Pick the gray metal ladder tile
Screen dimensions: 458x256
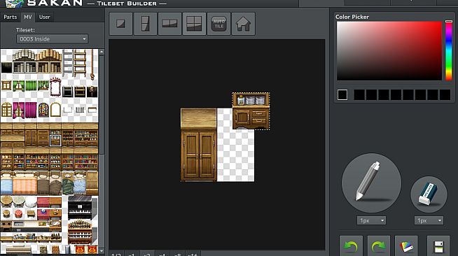click(67, 63)
